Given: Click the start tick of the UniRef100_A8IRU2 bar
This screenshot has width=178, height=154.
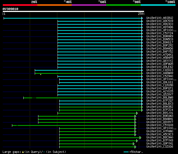Looking at the screenshot, I should click(4, 18).
